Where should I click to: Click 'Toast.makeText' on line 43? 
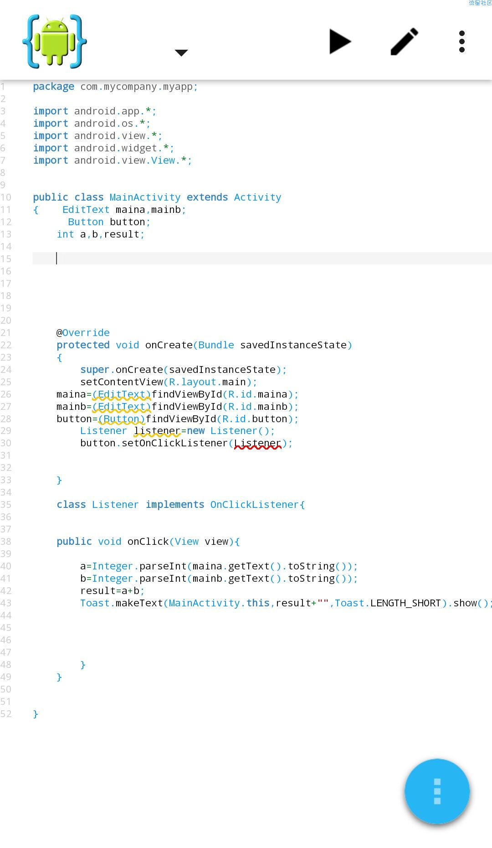[x=122, y=603]
